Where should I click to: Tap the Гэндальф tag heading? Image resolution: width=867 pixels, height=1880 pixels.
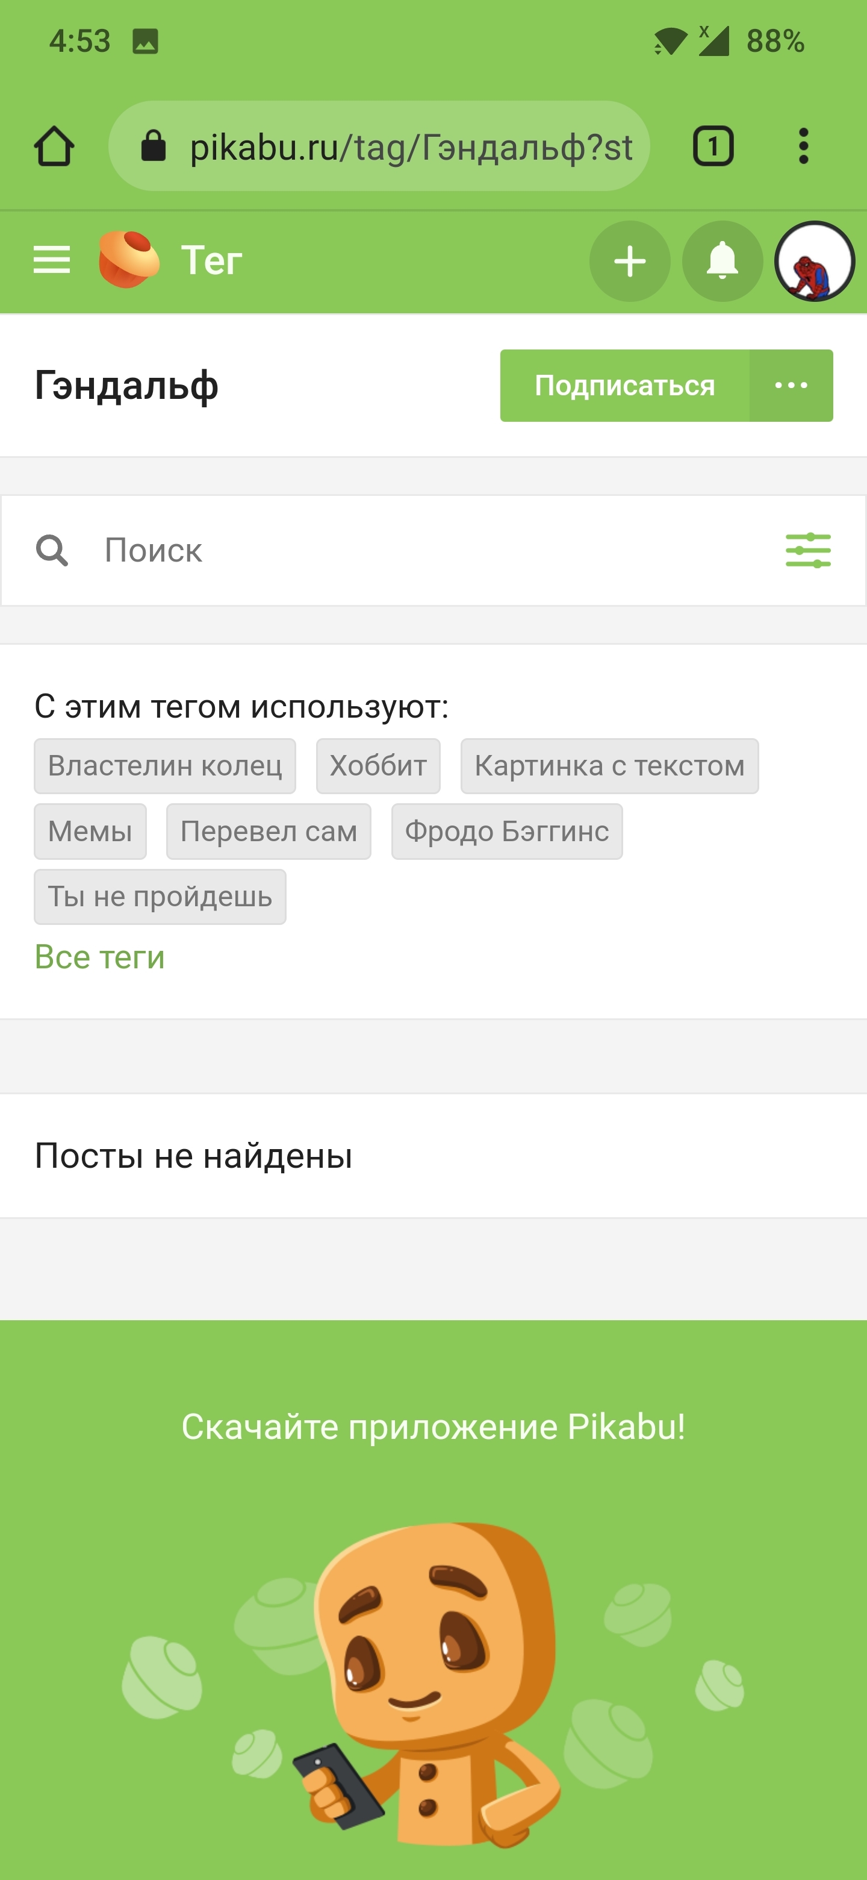pyautogui.click(x=126, y=386)
